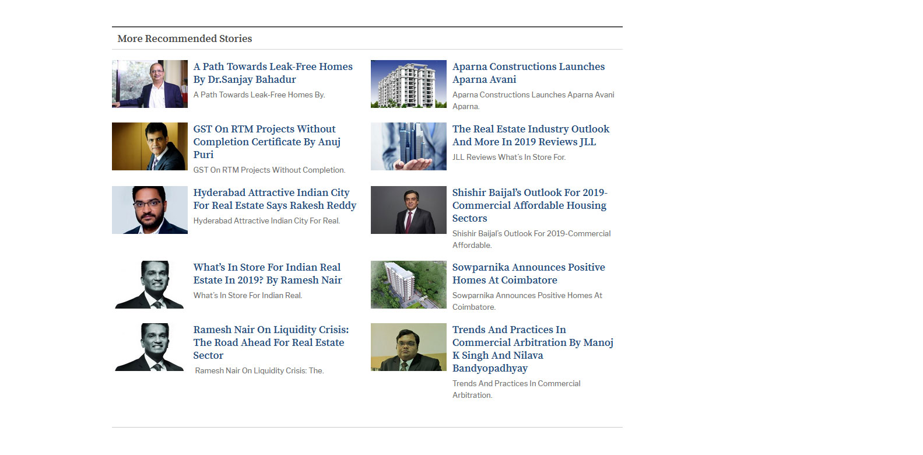The image size is (923, 455).
Task: Open 'Trends And Practices In Commercial Arbitration' story
Action: [x=533, y=349]
